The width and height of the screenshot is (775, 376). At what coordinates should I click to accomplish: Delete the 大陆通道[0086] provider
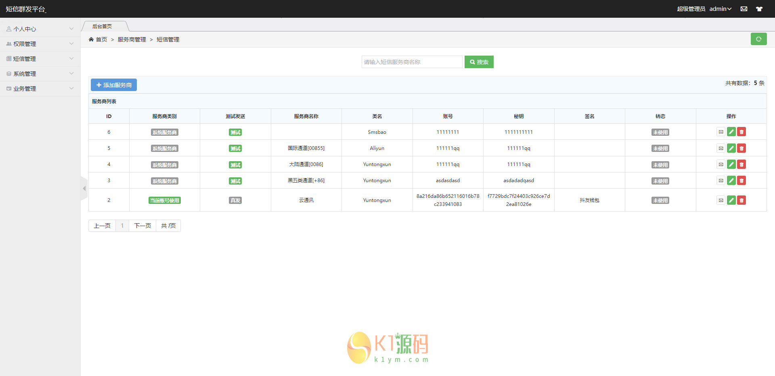pyautogui.click(x=741, y=164)
